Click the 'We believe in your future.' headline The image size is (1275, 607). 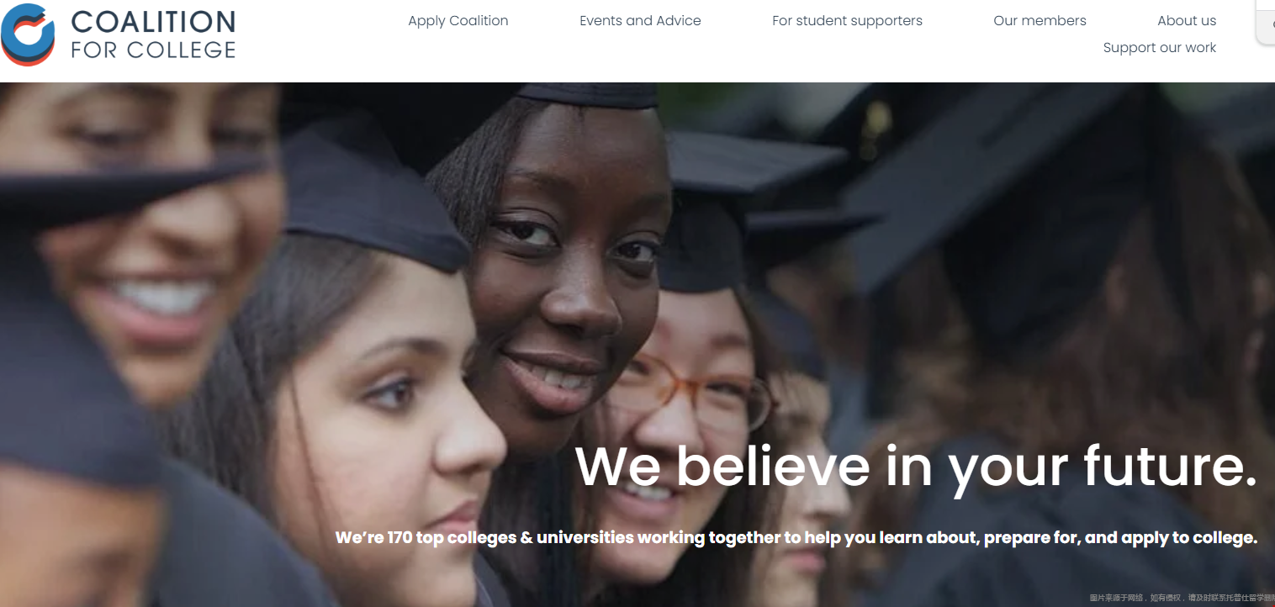pos(917,467)
